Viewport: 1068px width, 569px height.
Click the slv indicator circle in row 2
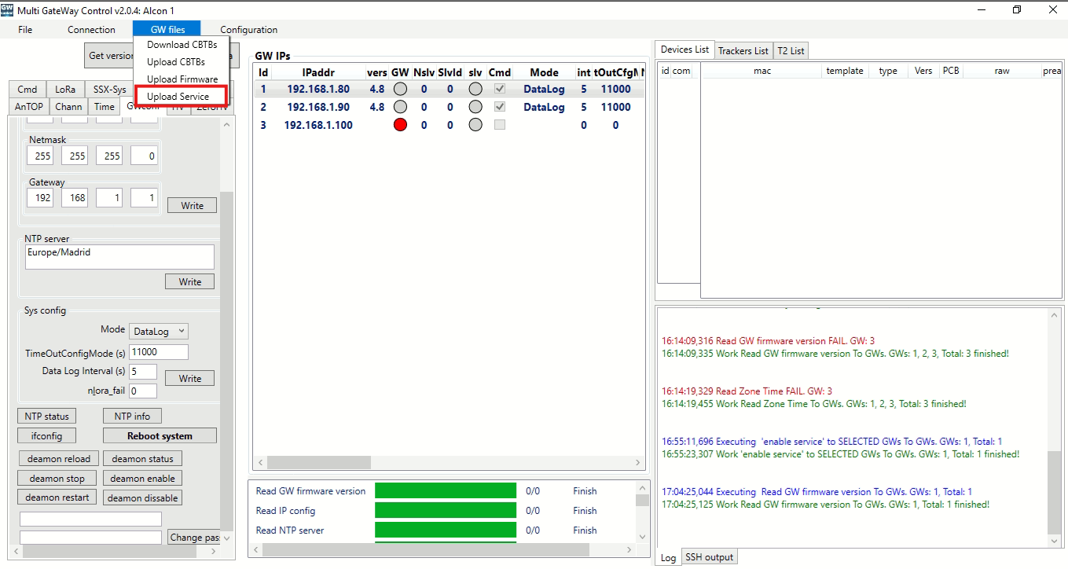[475, 107]
